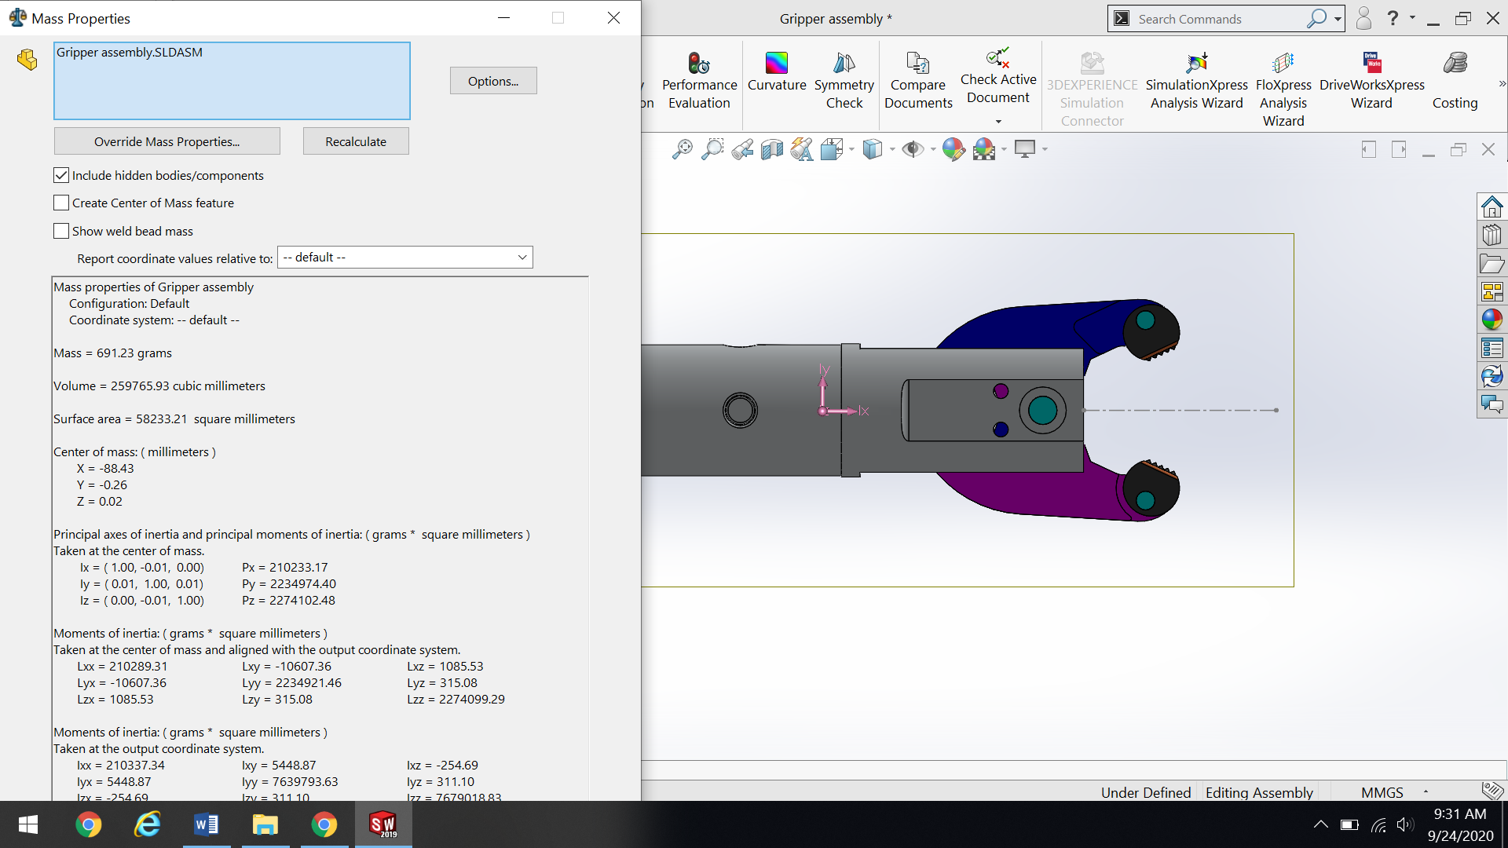Open Internet Explorer from the taskbar
This screenshot has width=1508, height=848.
click(147, 824)
